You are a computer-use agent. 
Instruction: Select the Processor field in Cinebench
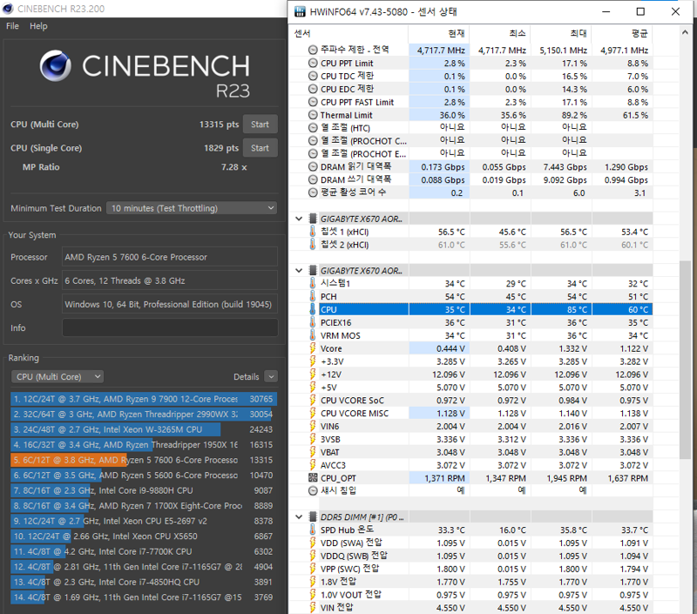[x=170, y=257]
